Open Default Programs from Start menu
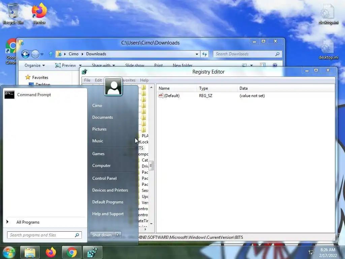Screen dimensions: 345x259 point(107,202)
